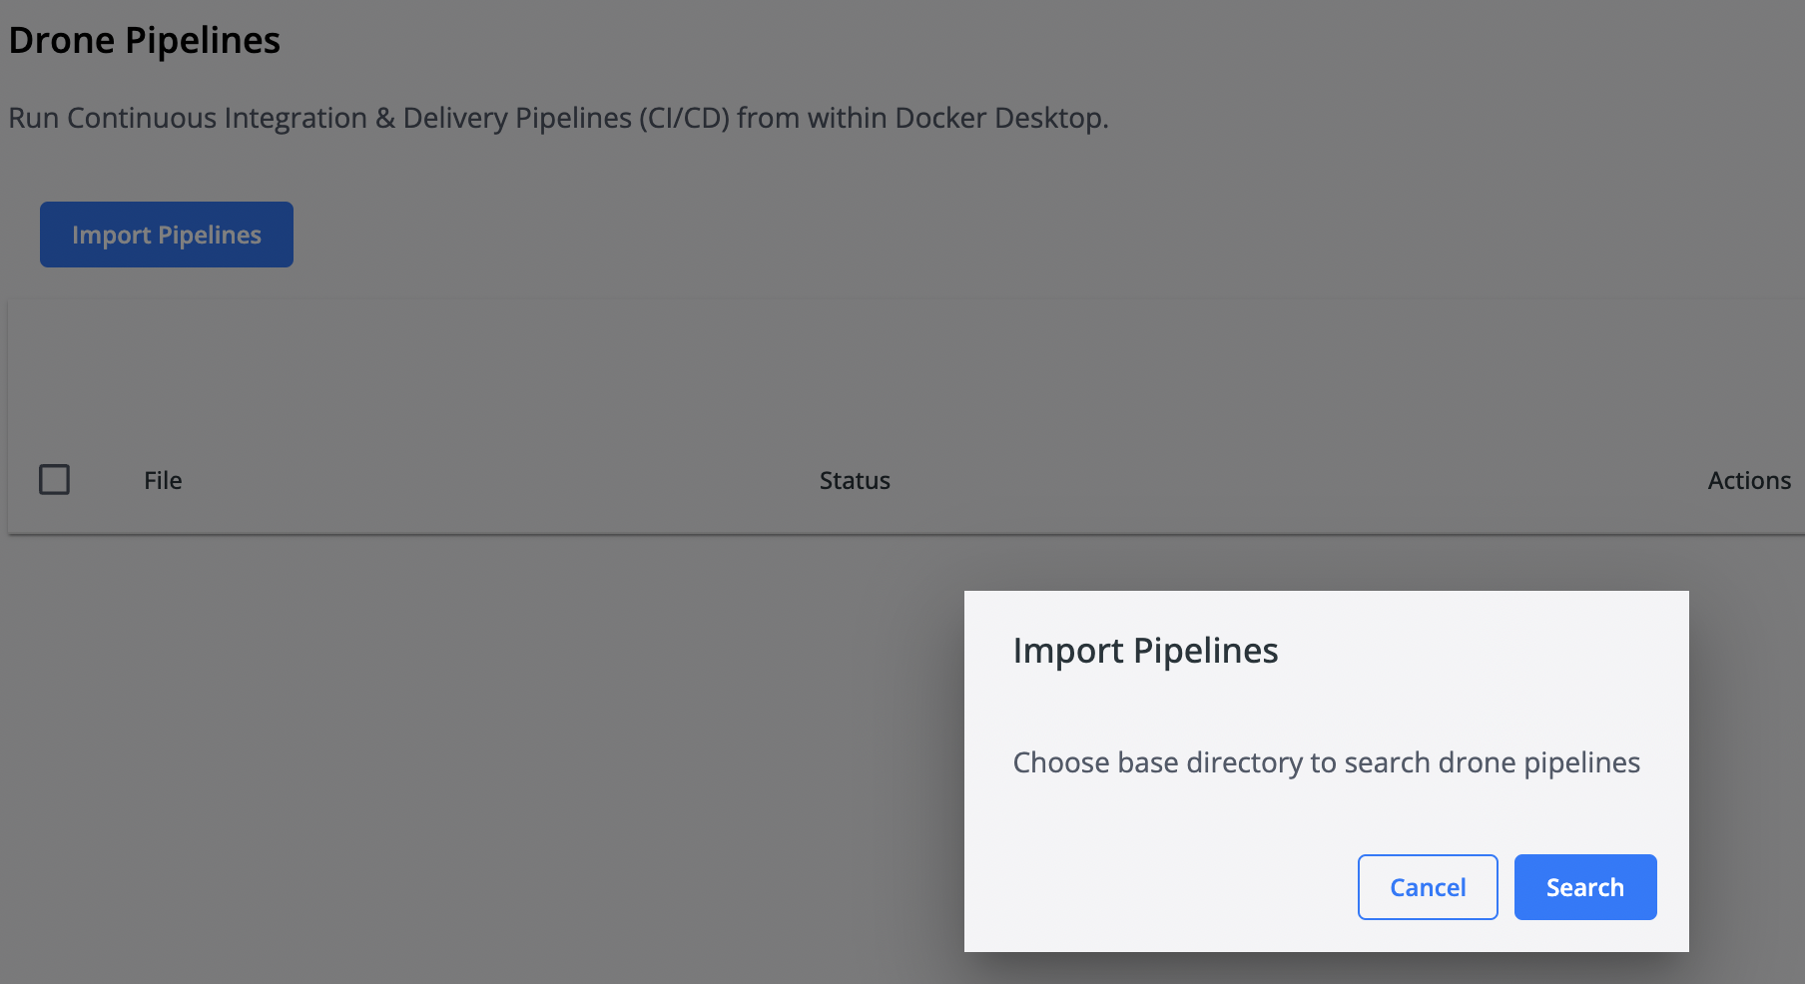The width and height of the screenshot is (1805, 984).
Task: Click the CI/CD description text line
Action: coord(558,118)
